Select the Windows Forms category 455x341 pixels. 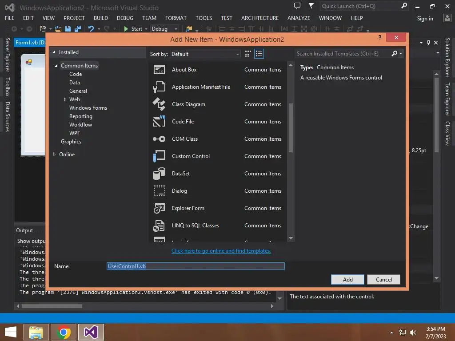88,108
